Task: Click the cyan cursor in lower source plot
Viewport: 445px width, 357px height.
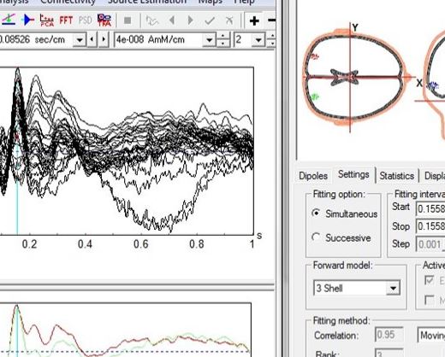Action: click(x=17, y=331)
